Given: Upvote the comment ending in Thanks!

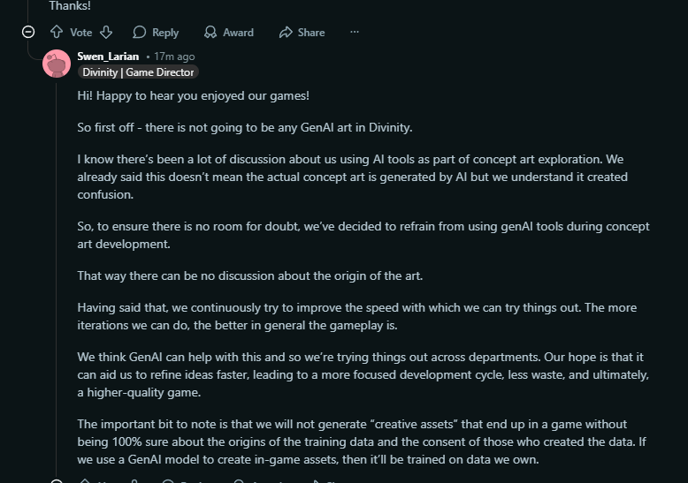Looking at the screenshot, I should pyautogui.click(x=57, y=33).
